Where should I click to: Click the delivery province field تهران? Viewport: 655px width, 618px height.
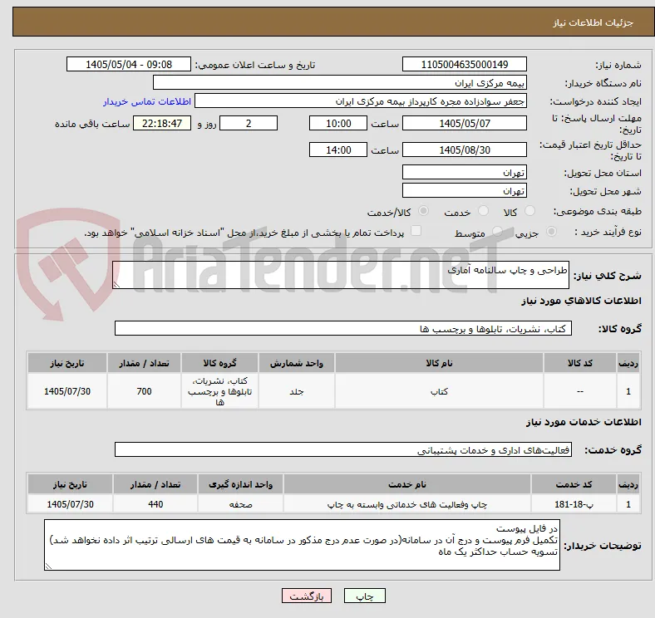pos(465,172)
